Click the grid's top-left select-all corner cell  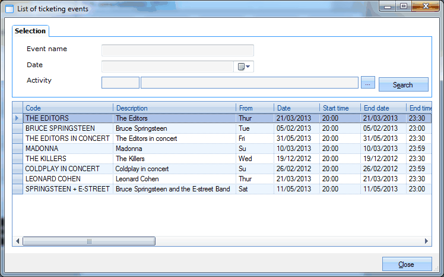[18, 108]
